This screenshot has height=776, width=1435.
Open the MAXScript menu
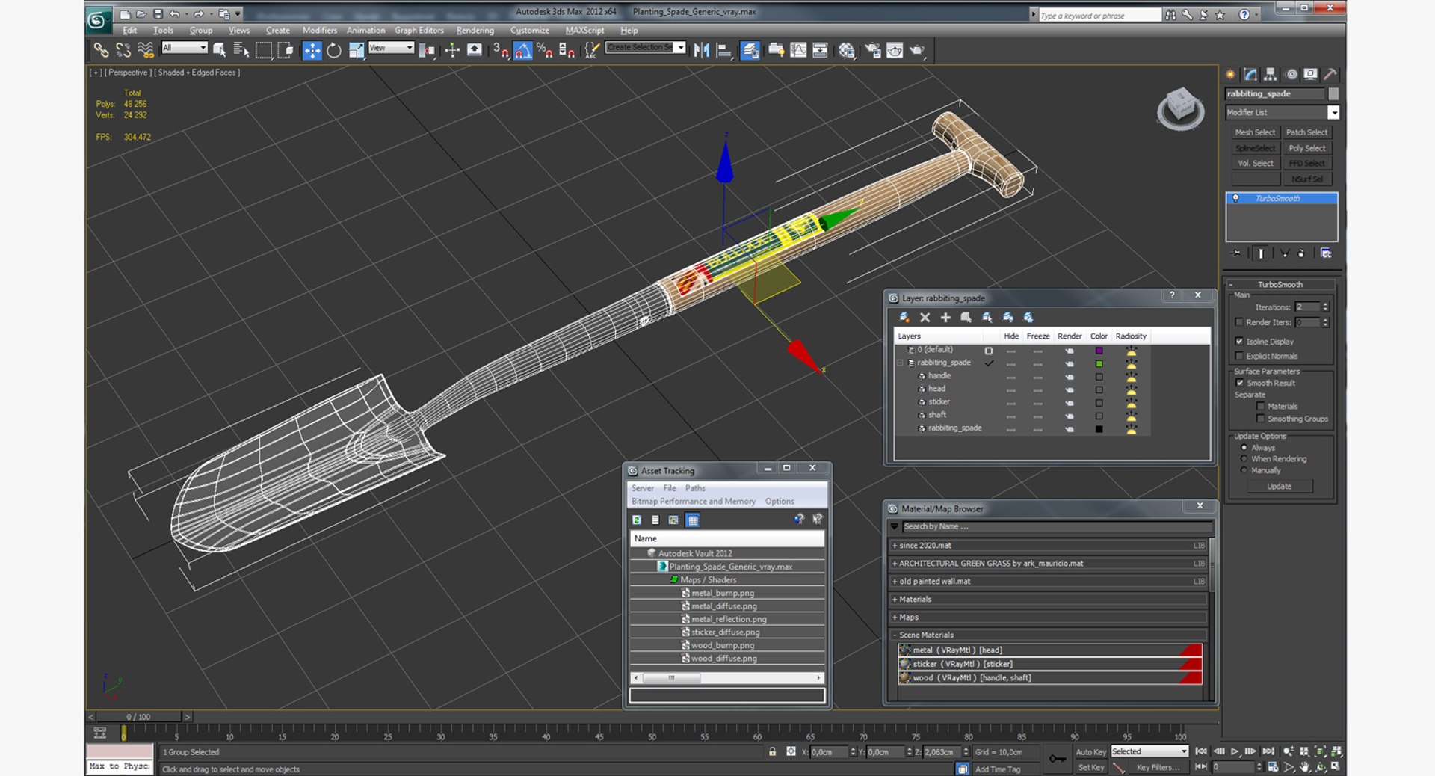pos(584,30)
